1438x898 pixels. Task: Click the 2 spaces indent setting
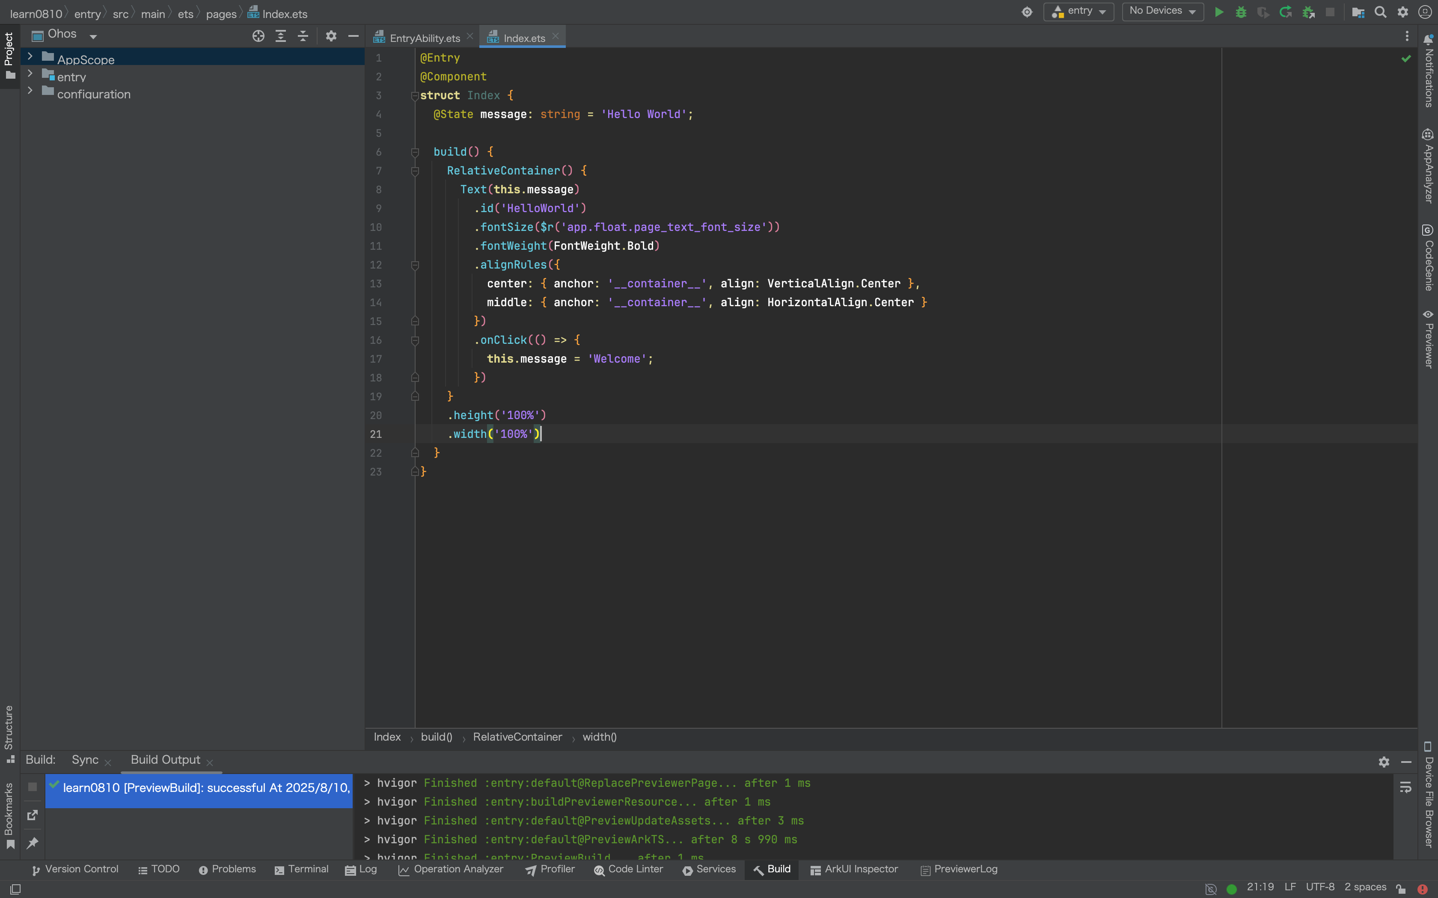pyautogui.click(x=1365, y=887)
